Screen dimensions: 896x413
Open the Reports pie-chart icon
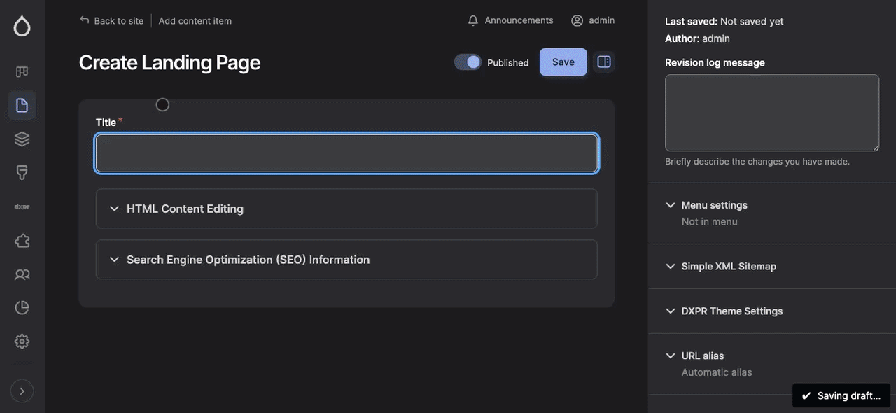tap(22, 307)
